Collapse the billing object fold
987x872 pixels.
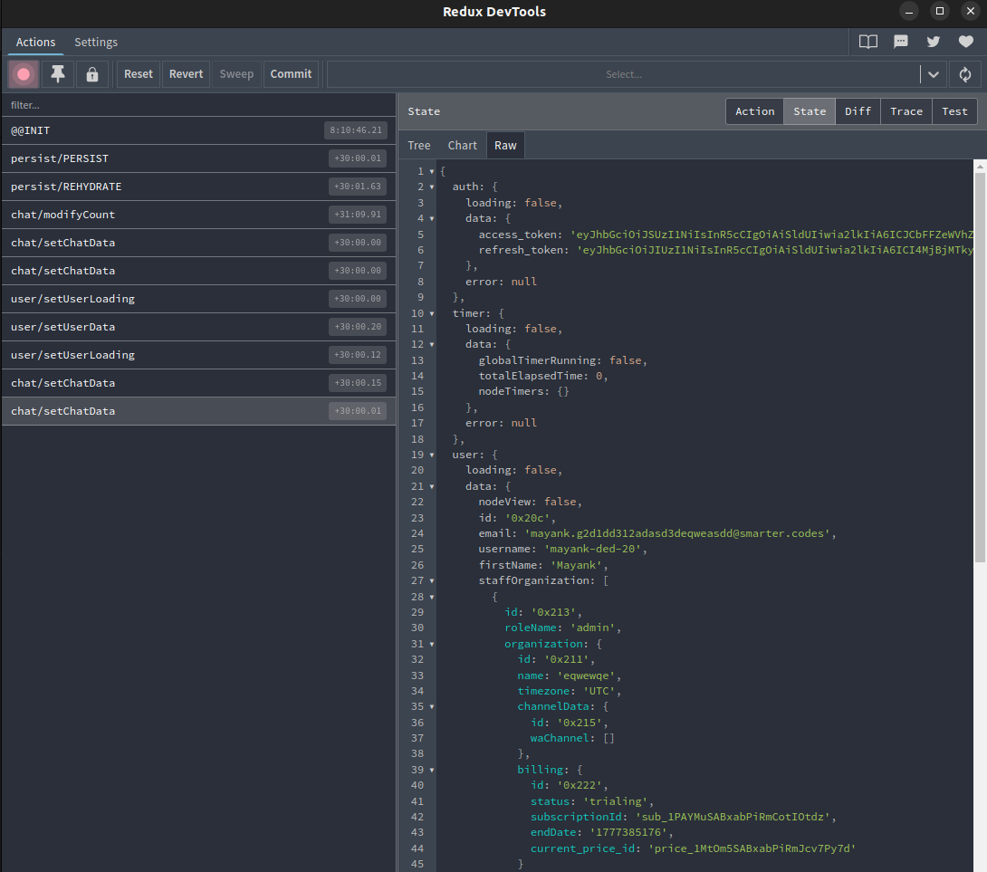[x=432, y=770]
